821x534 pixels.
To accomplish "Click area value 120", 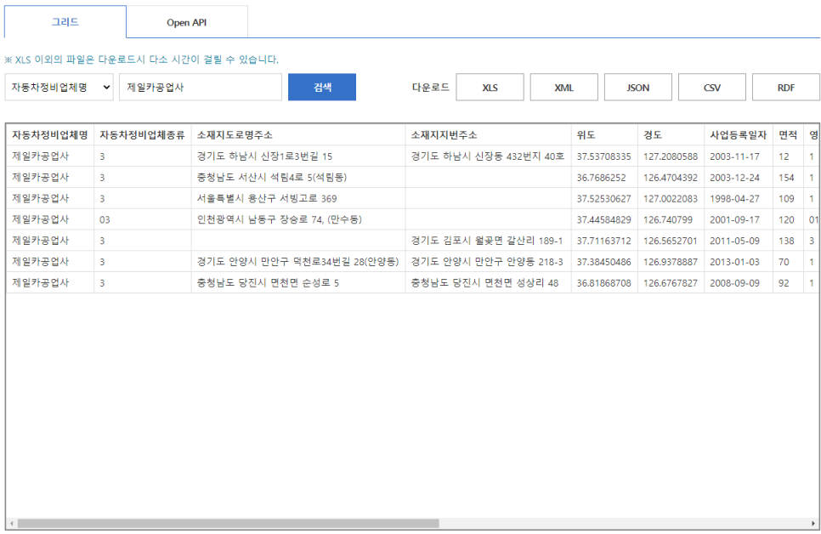I will 786,219.
